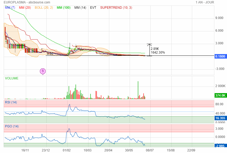Click the 01/02 date axis label
This screenshot has width=227, height=153.
click(67, 150)
